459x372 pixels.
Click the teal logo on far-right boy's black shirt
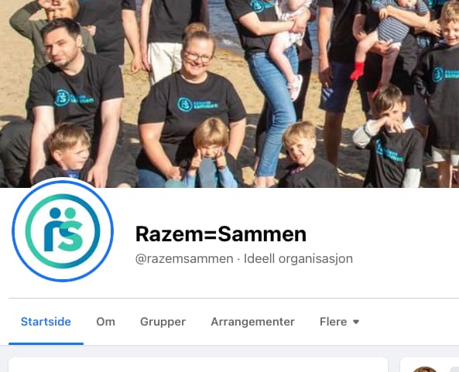tap(445, 74)
